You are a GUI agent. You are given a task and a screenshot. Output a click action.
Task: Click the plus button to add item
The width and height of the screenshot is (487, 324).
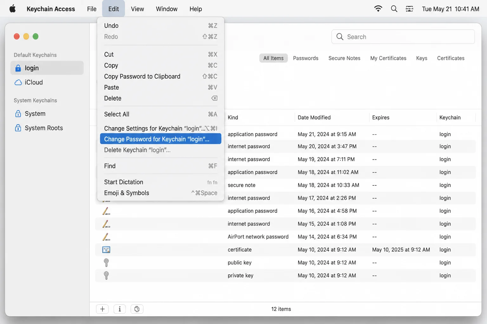(x=102, y=309)
